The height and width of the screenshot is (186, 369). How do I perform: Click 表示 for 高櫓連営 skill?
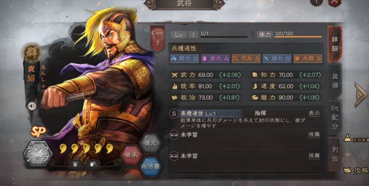coord(314,113)
